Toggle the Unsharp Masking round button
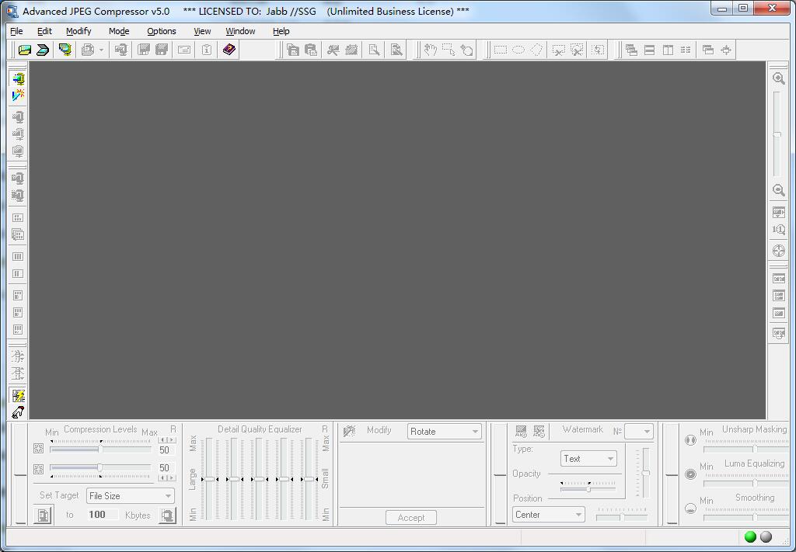796x552 pixels. click(x=690, y=440)
